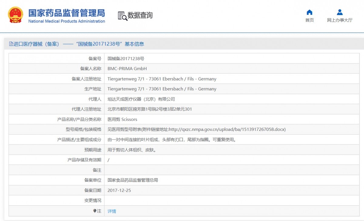This screenshot has height=221, width=364.
Task: Select the intended use 用于剪切人体组织 text
Action: [132, 150]
